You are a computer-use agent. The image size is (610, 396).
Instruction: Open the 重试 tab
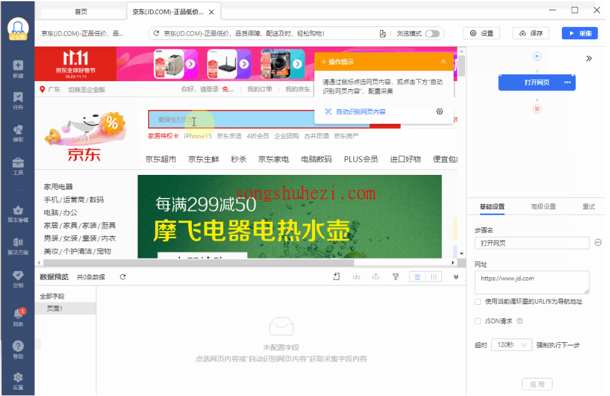[x=589, y=207]
